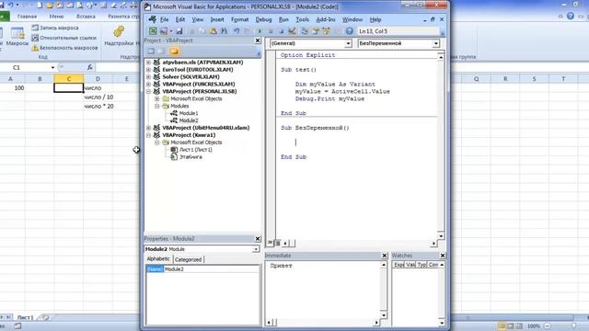Close the Properties - Module2 panel

(258, 239)
